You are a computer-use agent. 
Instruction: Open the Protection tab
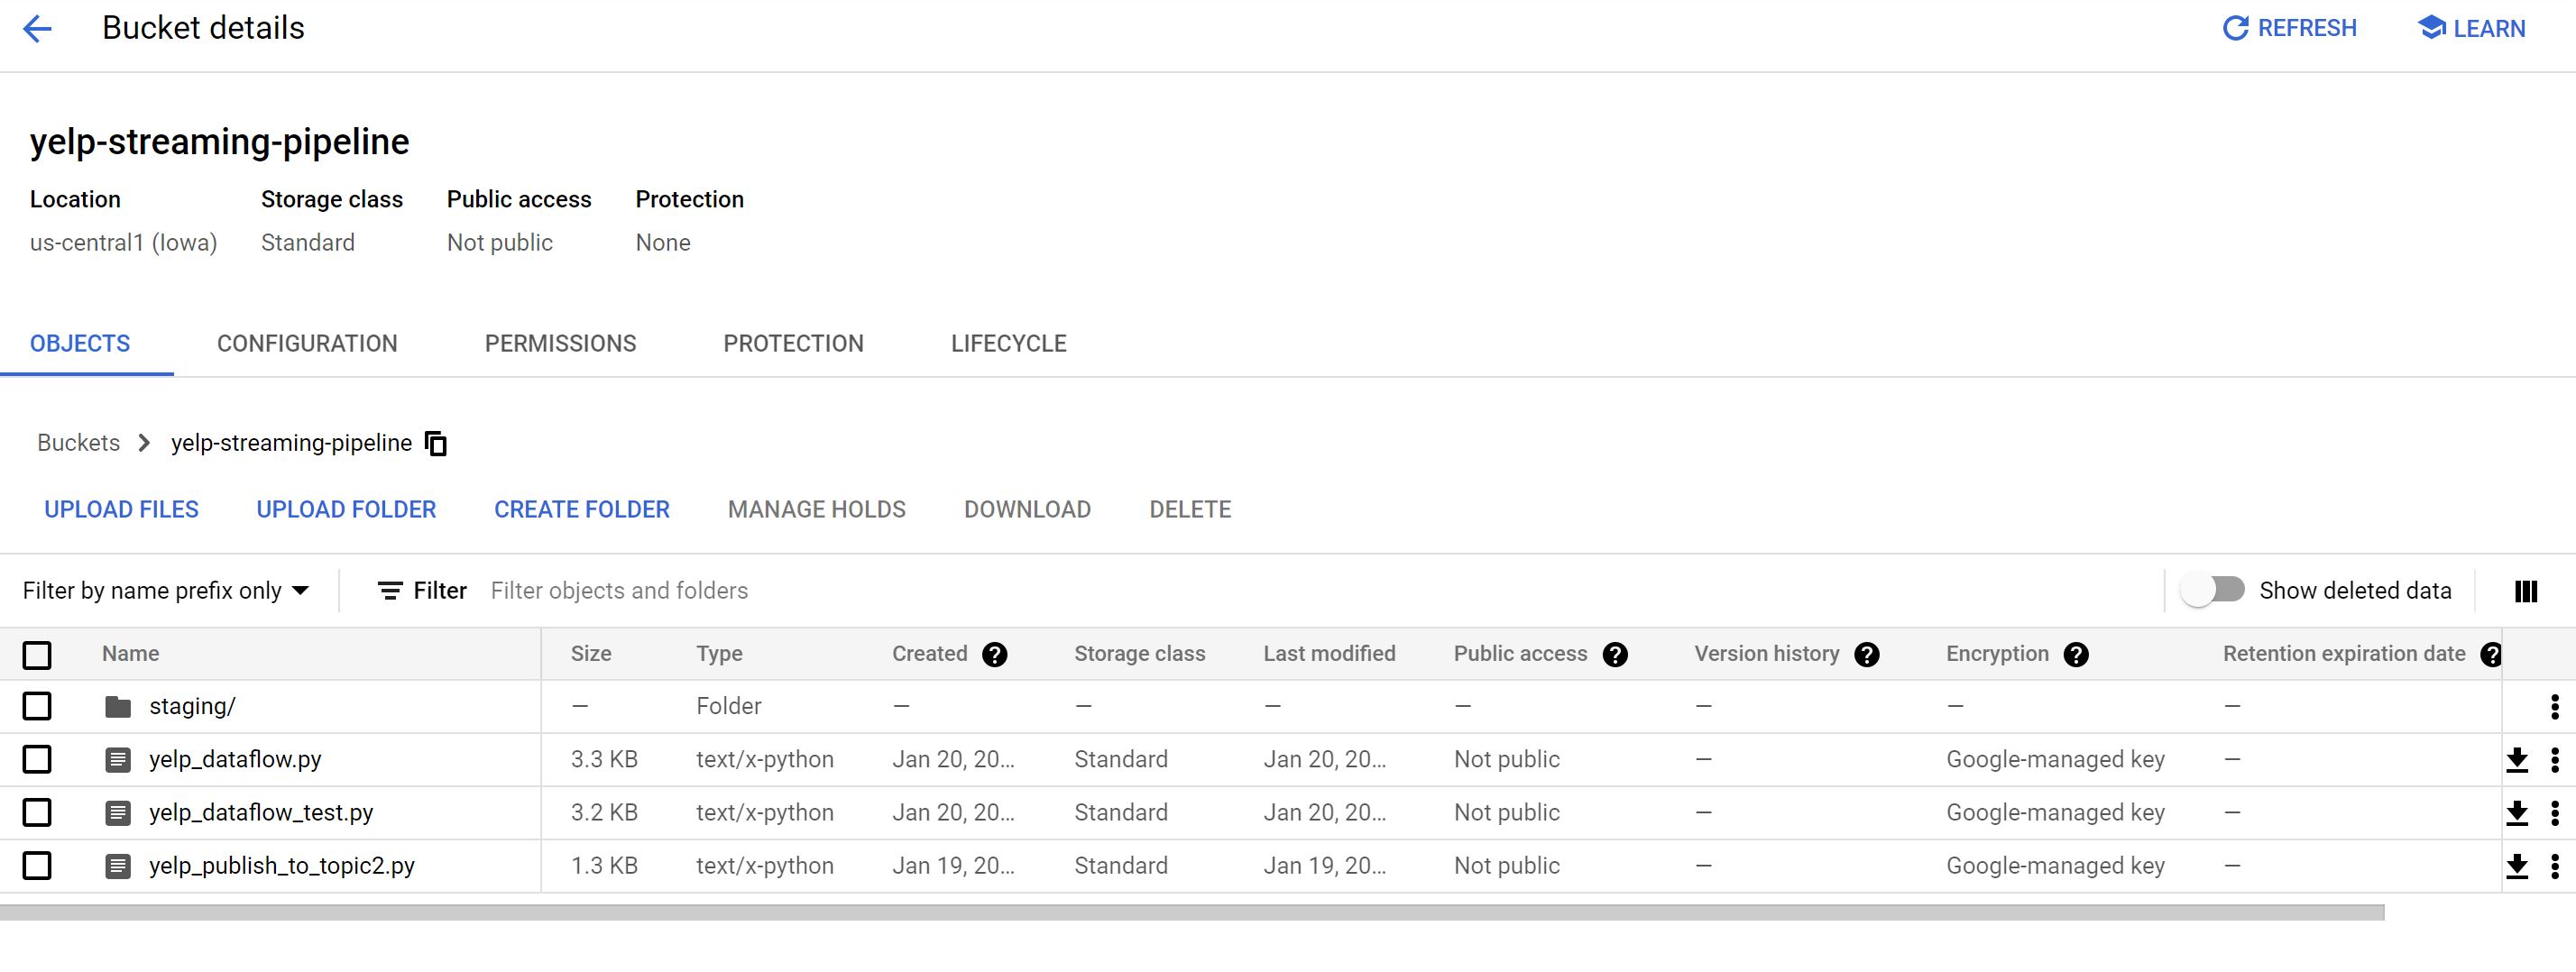pos(793,344)
